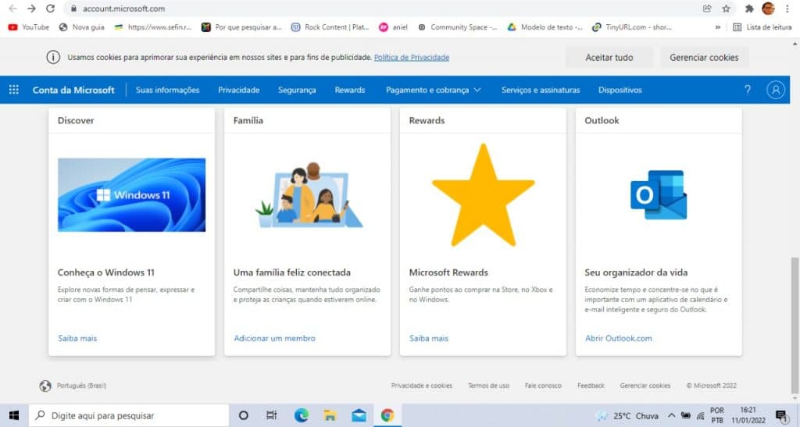
Task: Click the Cortana circle icon on taskbar
Action: (x=244, y=415)
